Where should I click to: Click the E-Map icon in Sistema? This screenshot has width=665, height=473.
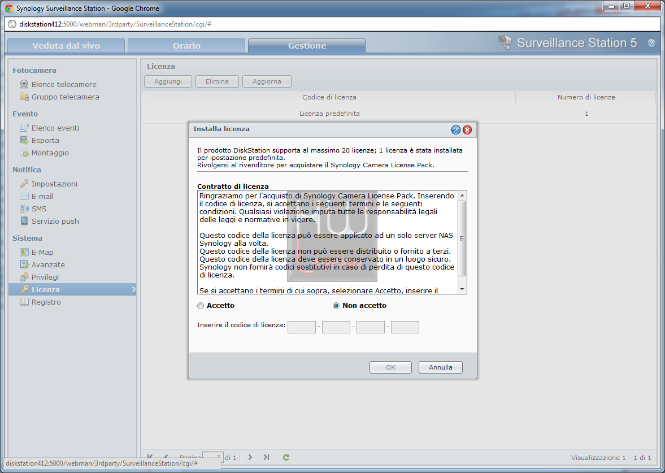(x=24, y=252)
